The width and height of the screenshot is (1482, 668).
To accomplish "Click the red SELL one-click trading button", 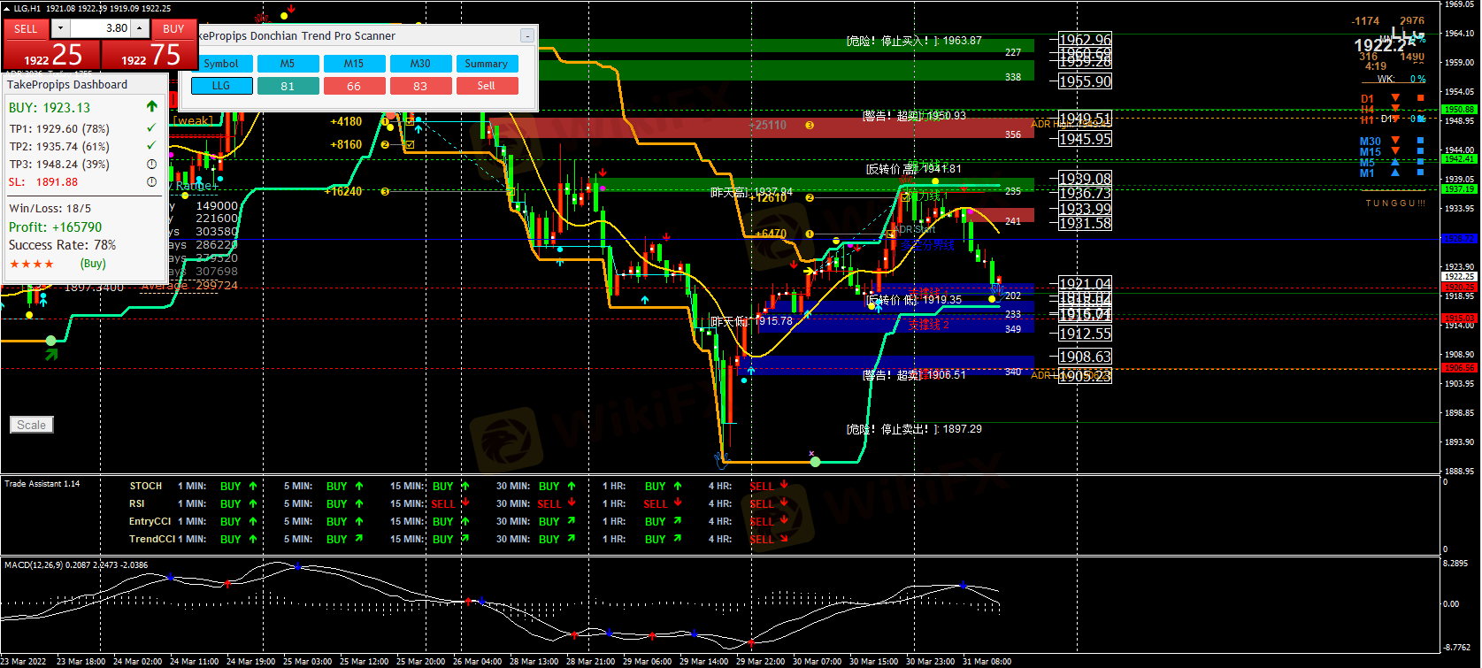I will tap(26, 28).
